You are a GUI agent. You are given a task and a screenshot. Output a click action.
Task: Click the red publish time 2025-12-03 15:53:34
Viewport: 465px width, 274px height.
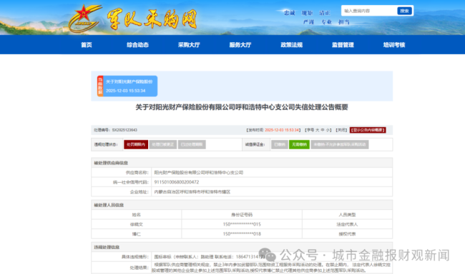pyautogui.click(x=282, y=130)
